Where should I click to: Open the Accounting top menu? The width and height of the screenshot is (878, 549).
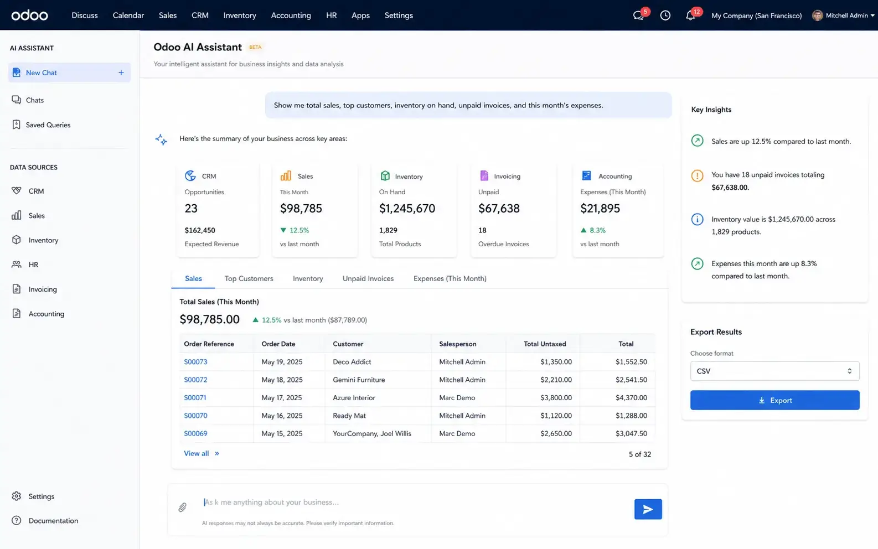pos(291,15)
